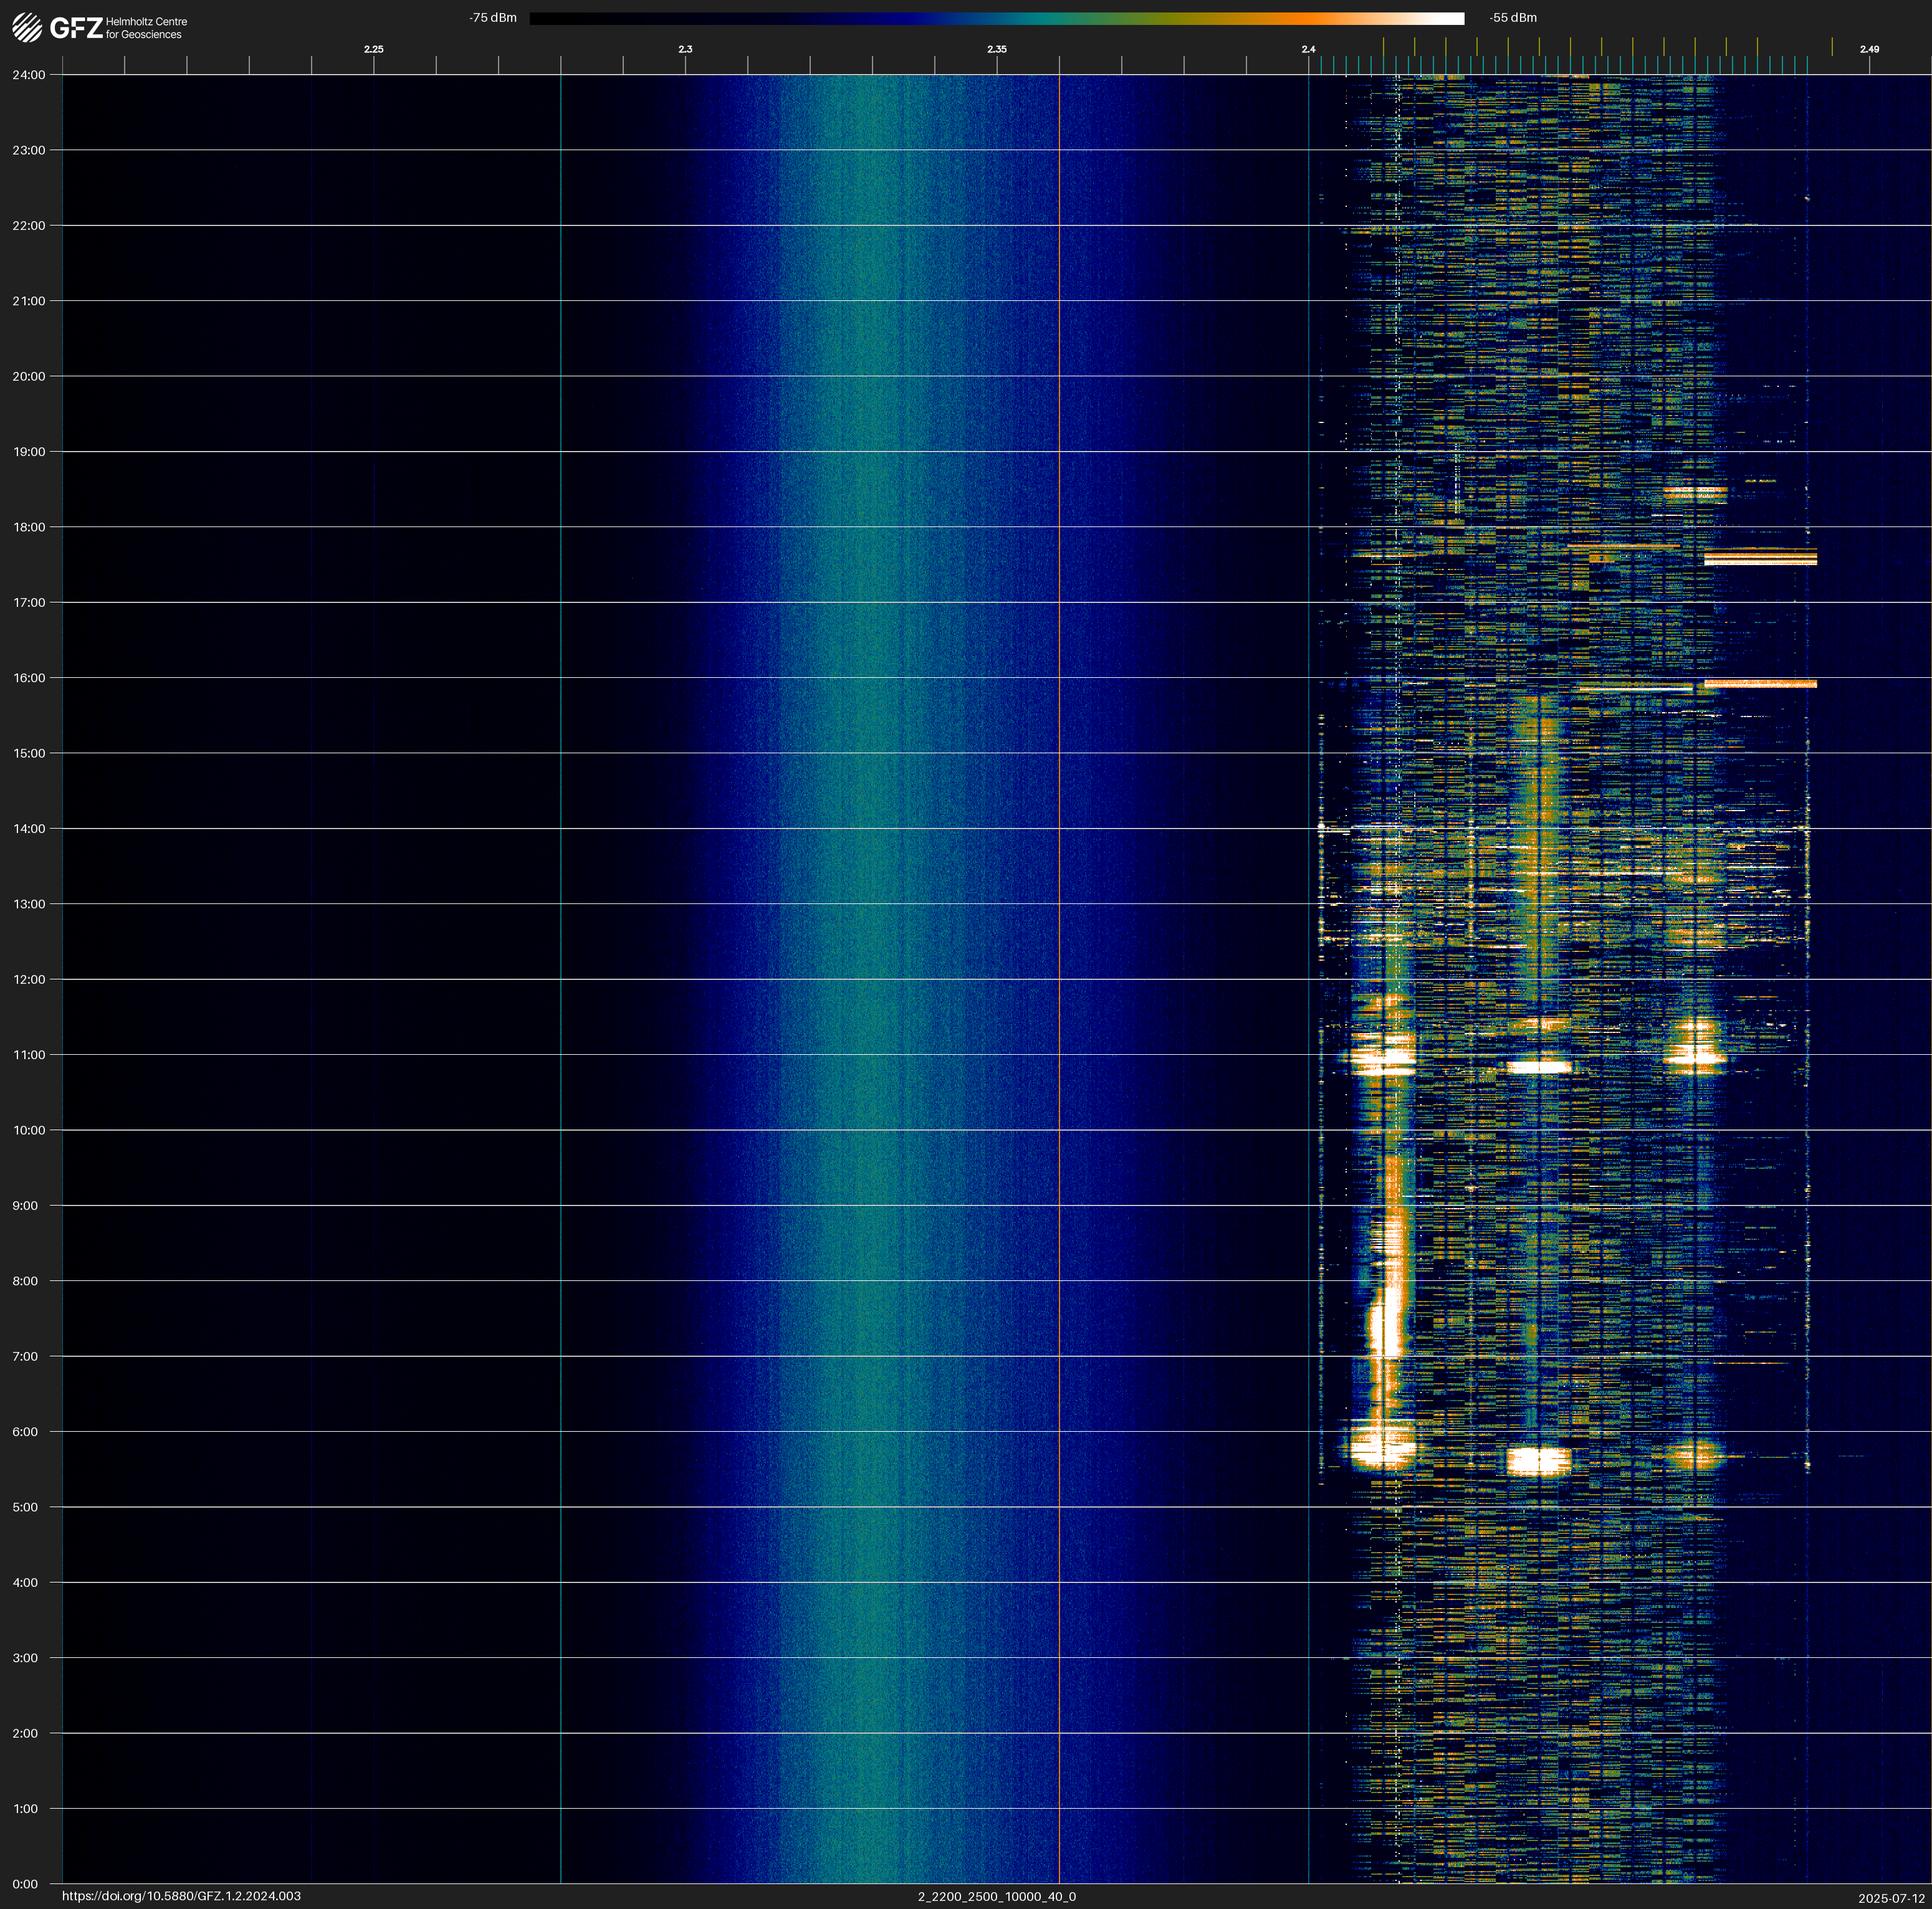Click the 24:00 time axis label
Image resolution: width=1932 pixels, height=1909 pixels.
click(29, 75)
